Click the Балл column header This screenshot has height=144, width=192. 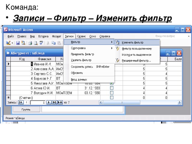(x=175, y=59)
